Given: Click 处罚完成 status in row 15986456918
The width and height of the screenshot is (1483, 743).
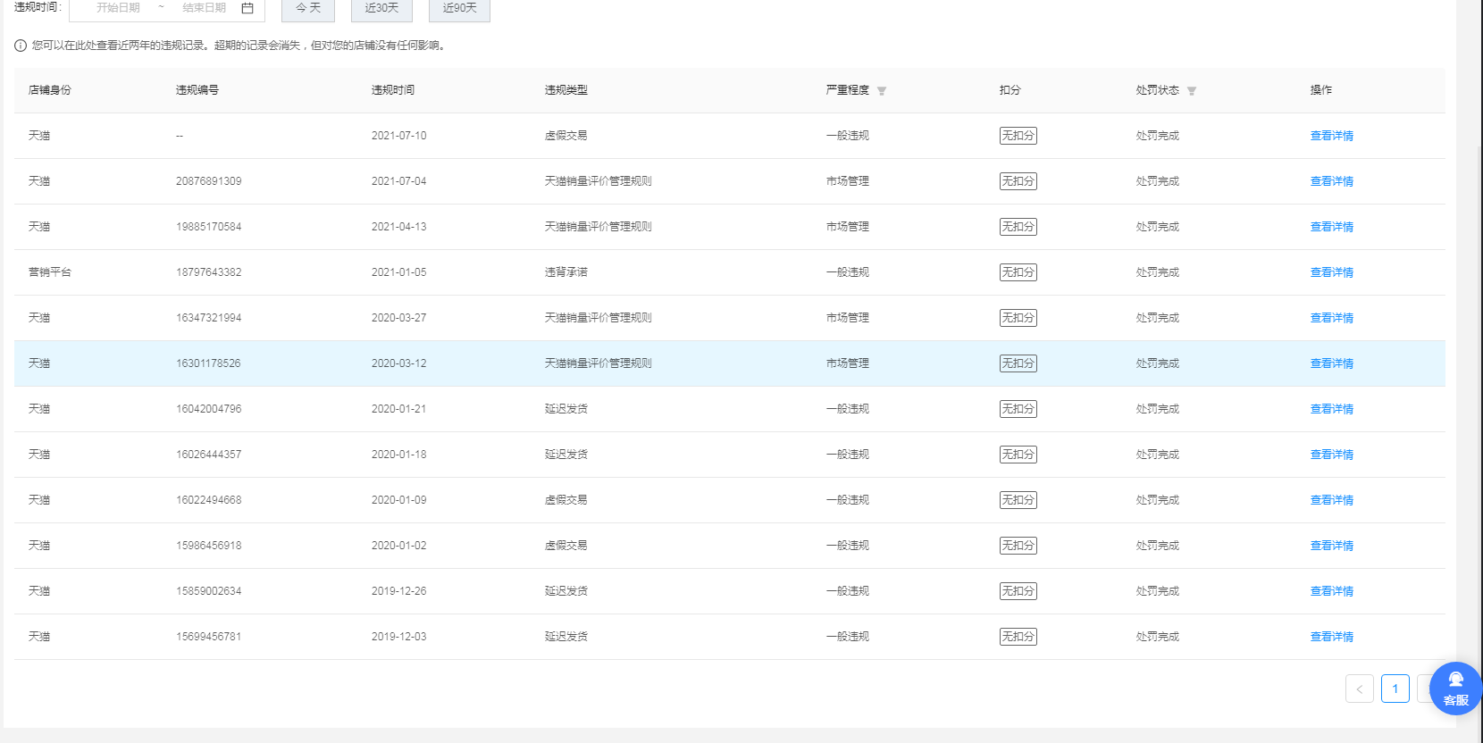Looking at the screenshot, I should 1158,546.
